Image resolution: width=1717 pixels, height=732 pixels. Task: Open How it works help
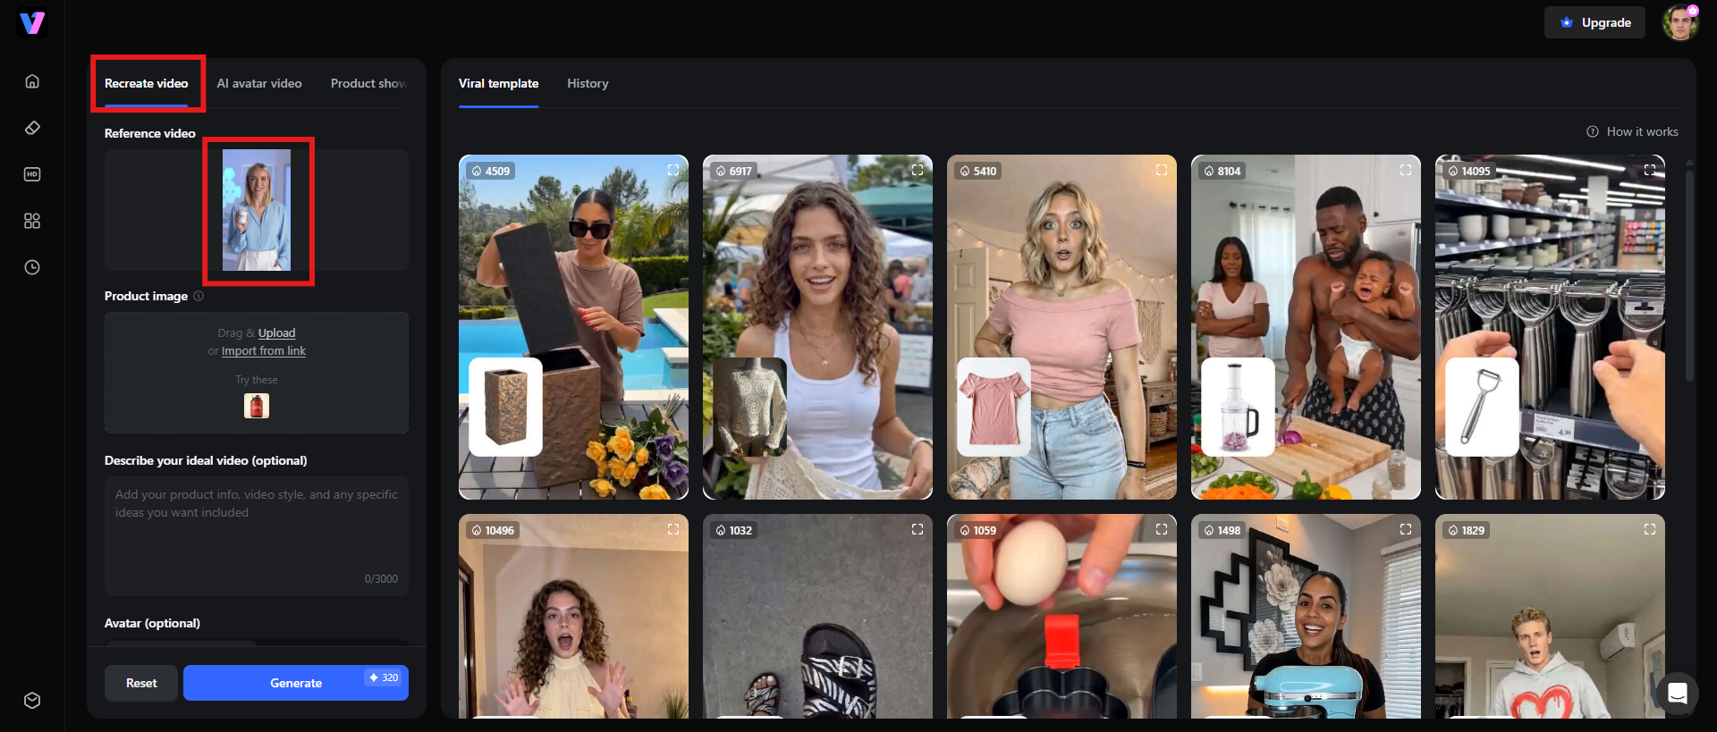pos(1633,131)
